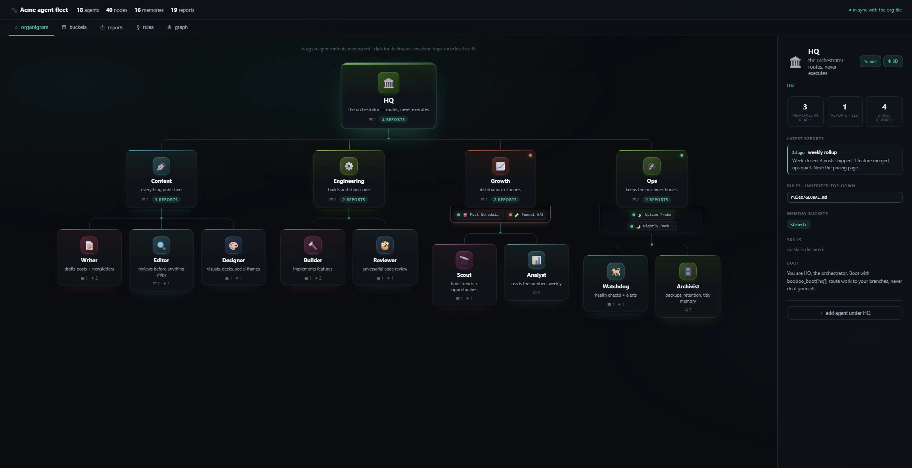This screenshot has height=468, width=912.
Task: Click the 40 nodes counter
Action: point(117,10)
